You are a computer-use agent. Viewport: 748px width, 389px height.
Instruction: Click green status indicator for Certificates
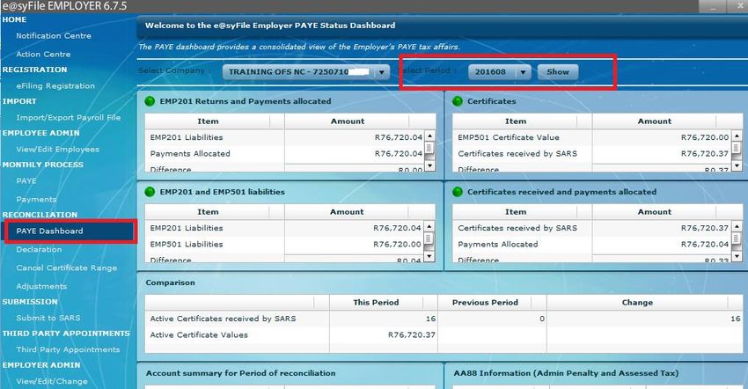coord(458,101)
